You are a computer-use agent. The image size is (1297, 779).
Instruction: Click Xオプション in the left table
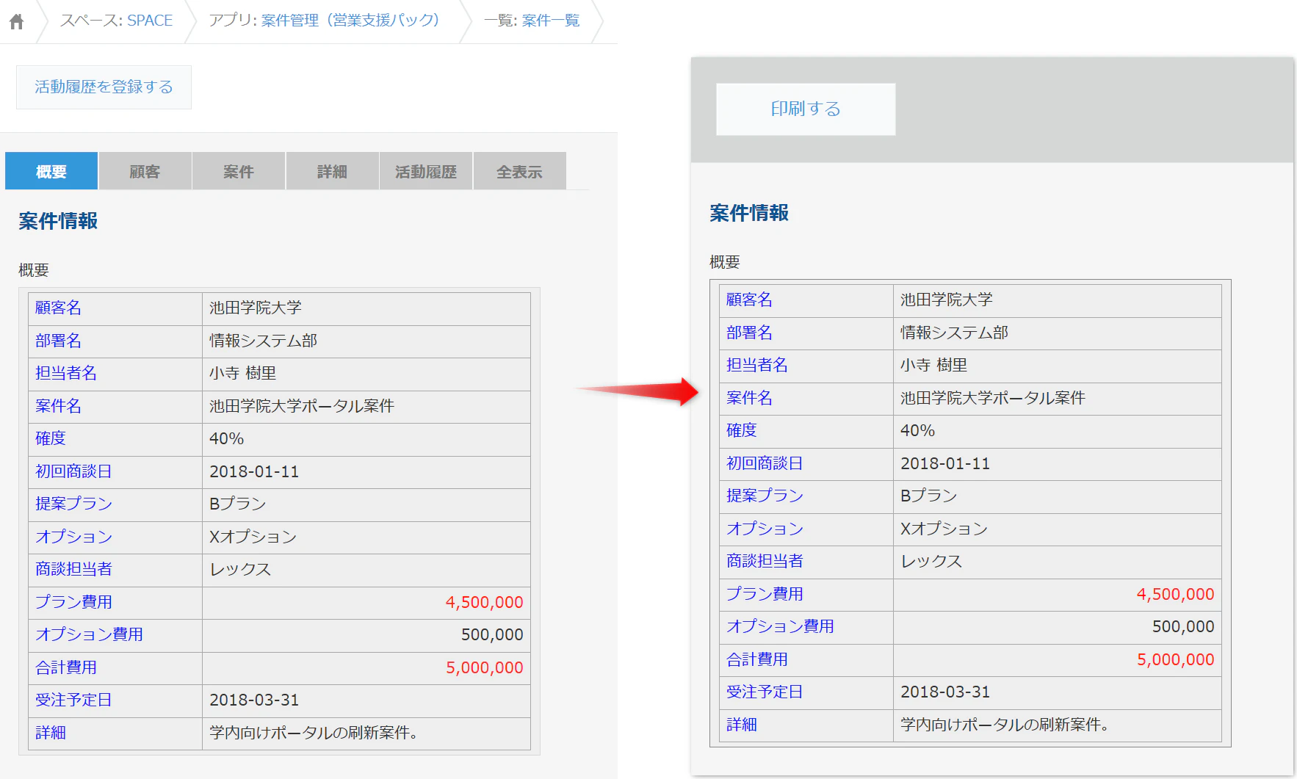(253, 537)
